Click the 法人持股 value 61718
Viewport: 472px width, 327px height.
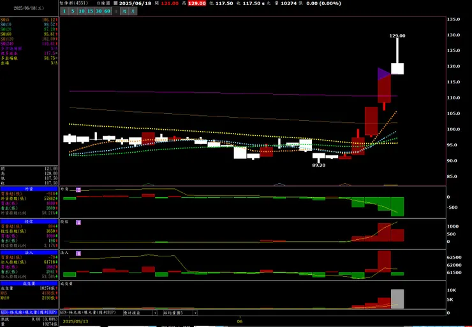[48, 262]
